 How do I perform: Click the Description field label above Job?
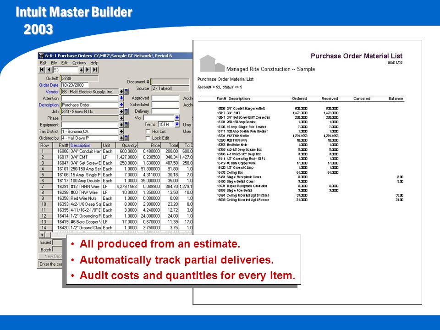point(49,105)
